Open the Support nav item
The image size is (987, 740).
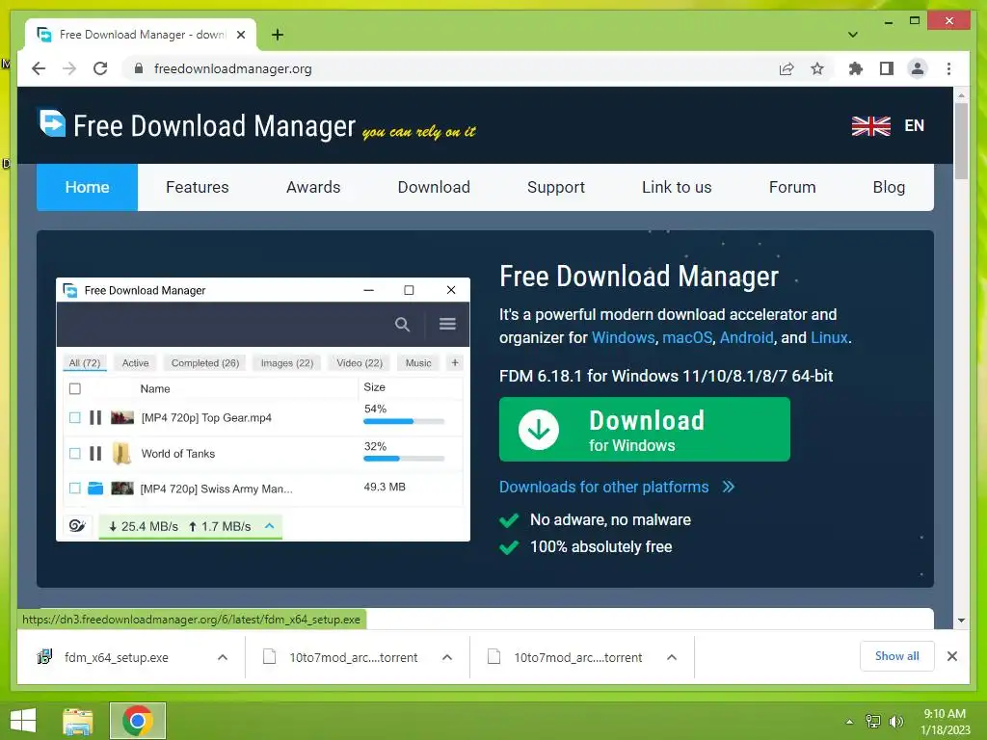[556, 187]
